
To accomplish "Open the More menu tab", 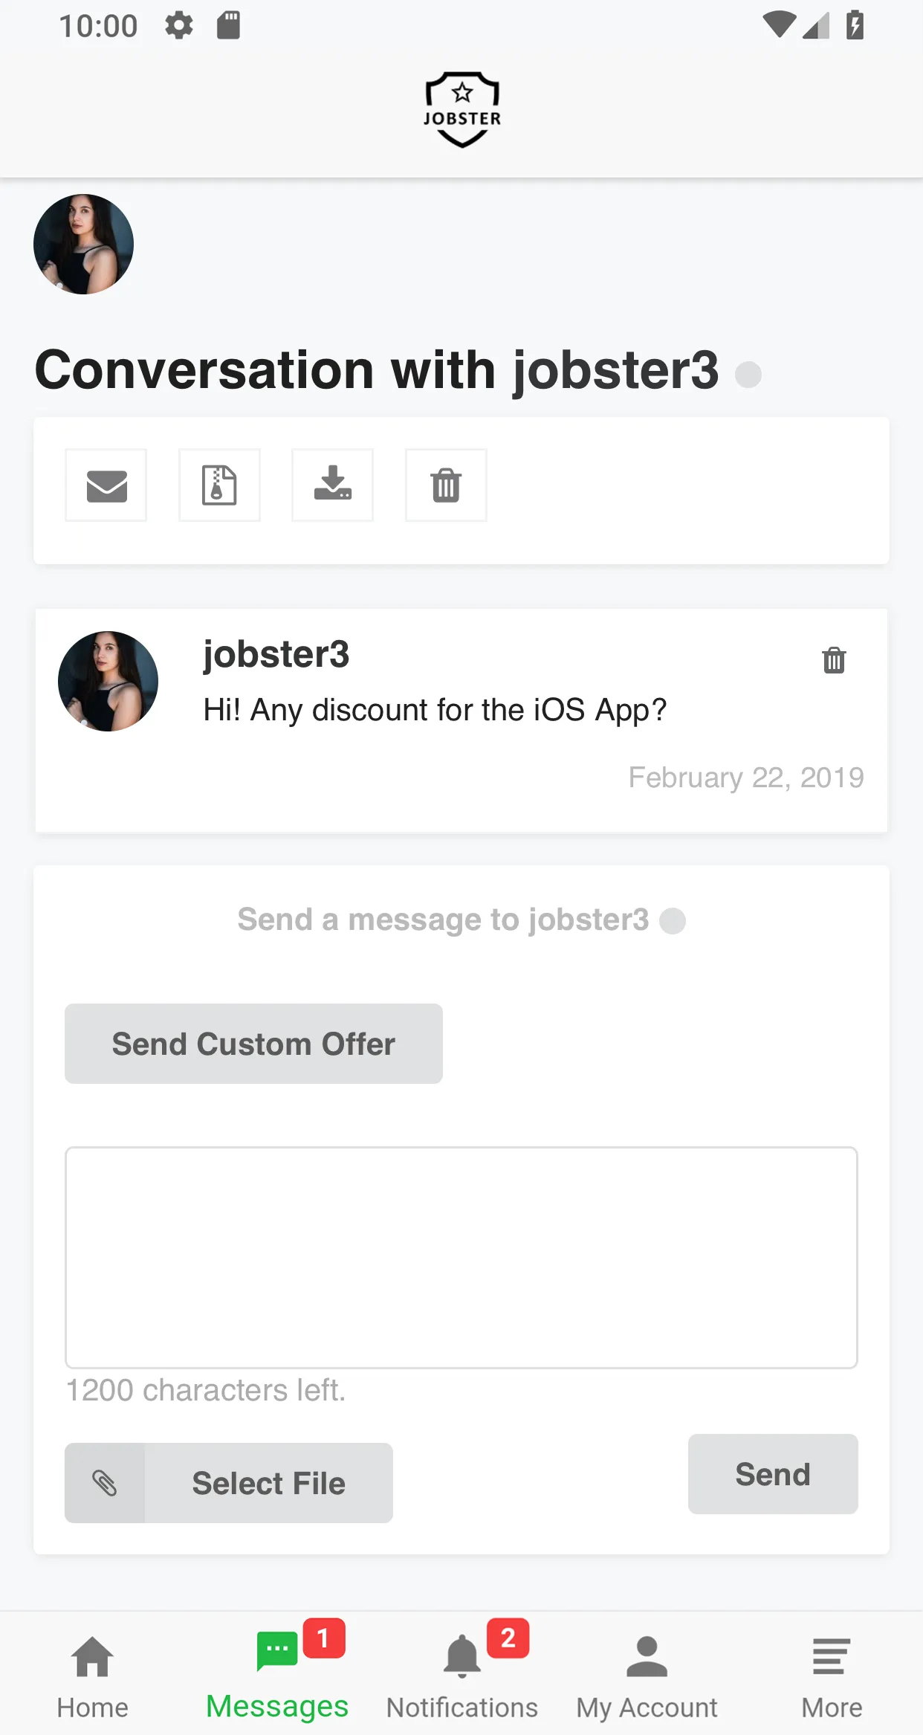I will pos(832,1677).
